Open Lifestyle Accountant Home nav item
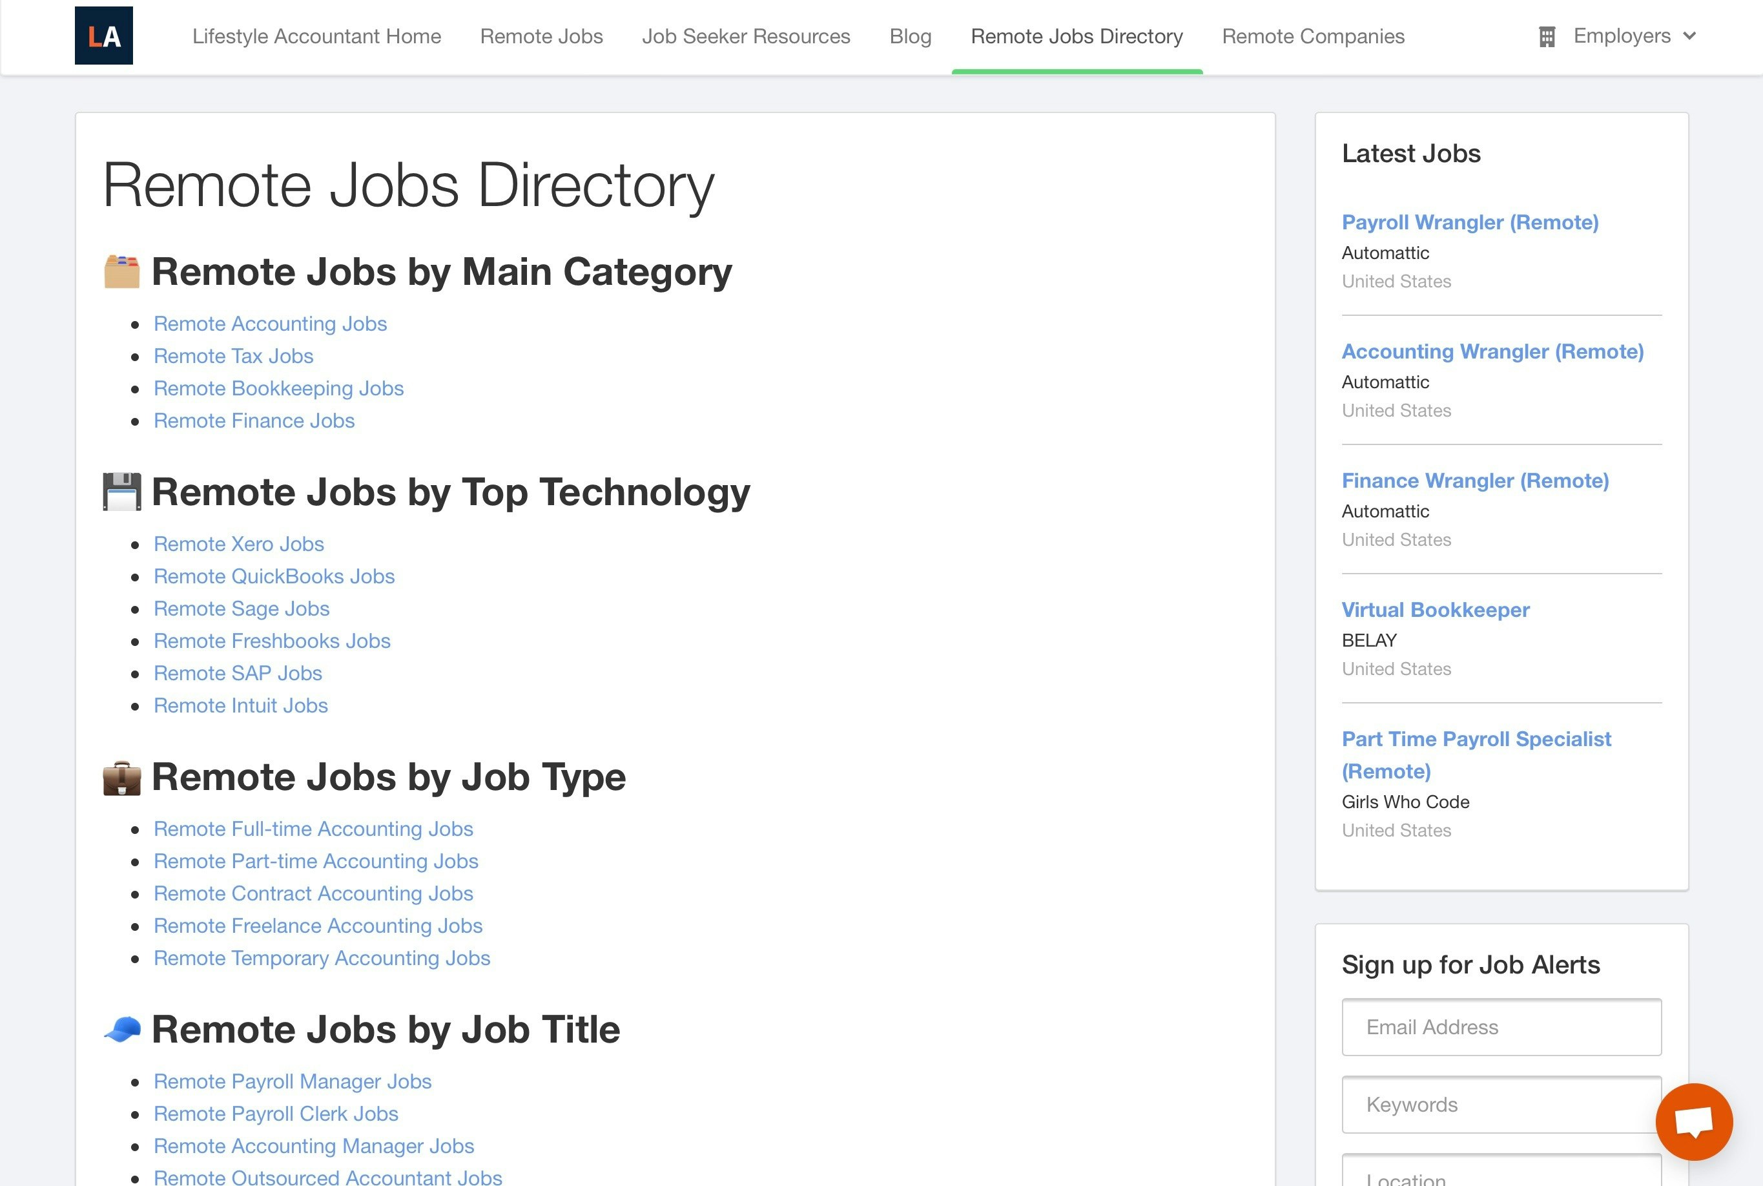This screenshot has width=1763, height=1186. pos(317,36)
